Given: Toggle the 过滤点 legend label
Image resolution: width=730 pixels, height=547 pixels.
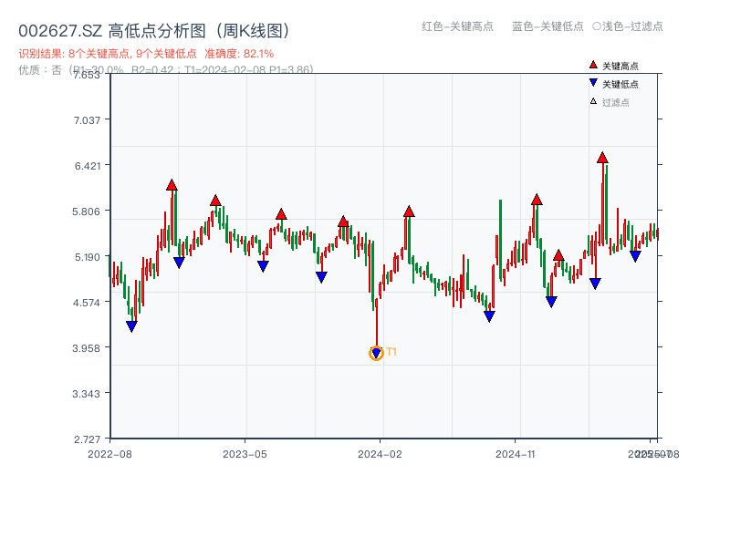Looking at the screenshot, I should tap(615, 102).
